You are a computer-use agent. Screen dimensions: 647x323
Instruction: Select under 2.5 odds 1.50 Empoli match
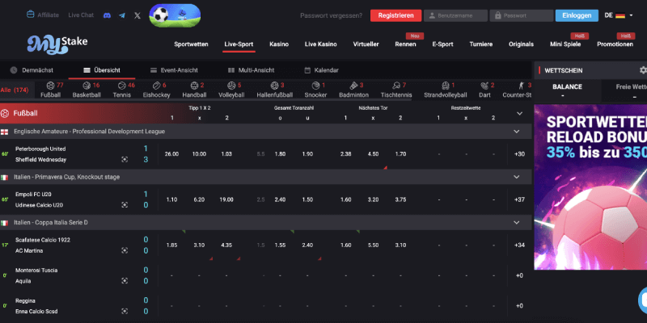coord(307,199)
